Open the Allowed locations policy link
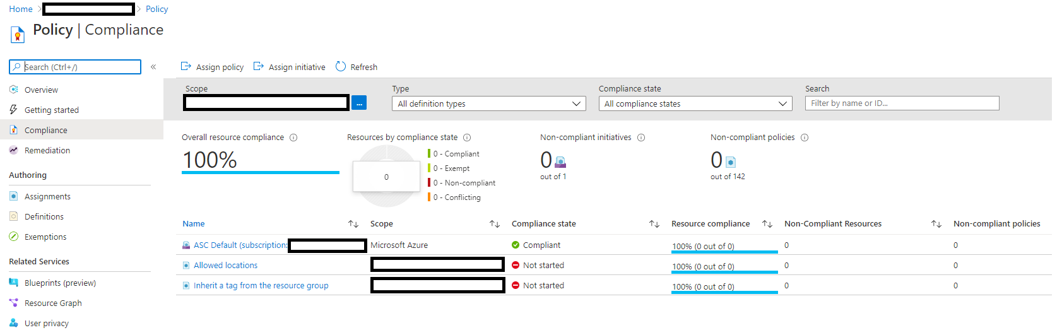This screenshot has height=335, width=1062. (225, 266)
